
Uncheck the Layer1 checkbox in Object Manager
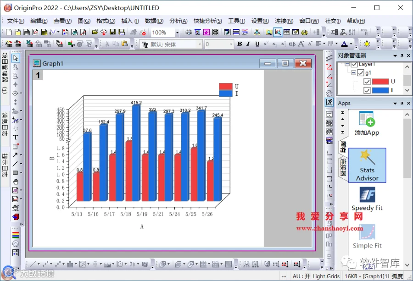point(354,64)
